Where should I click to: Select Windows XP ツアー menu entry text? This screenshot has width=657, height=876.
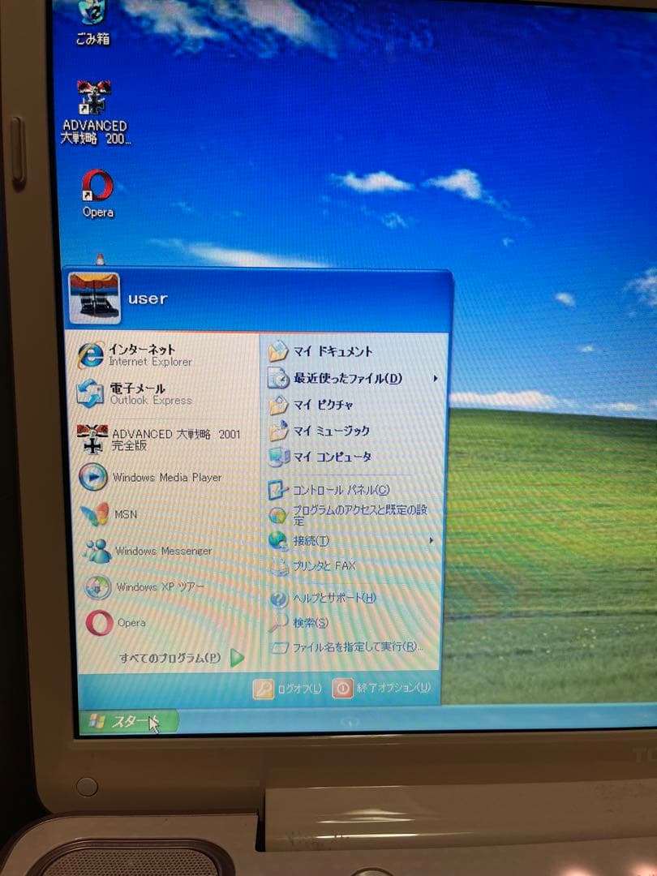coord(161,587)
